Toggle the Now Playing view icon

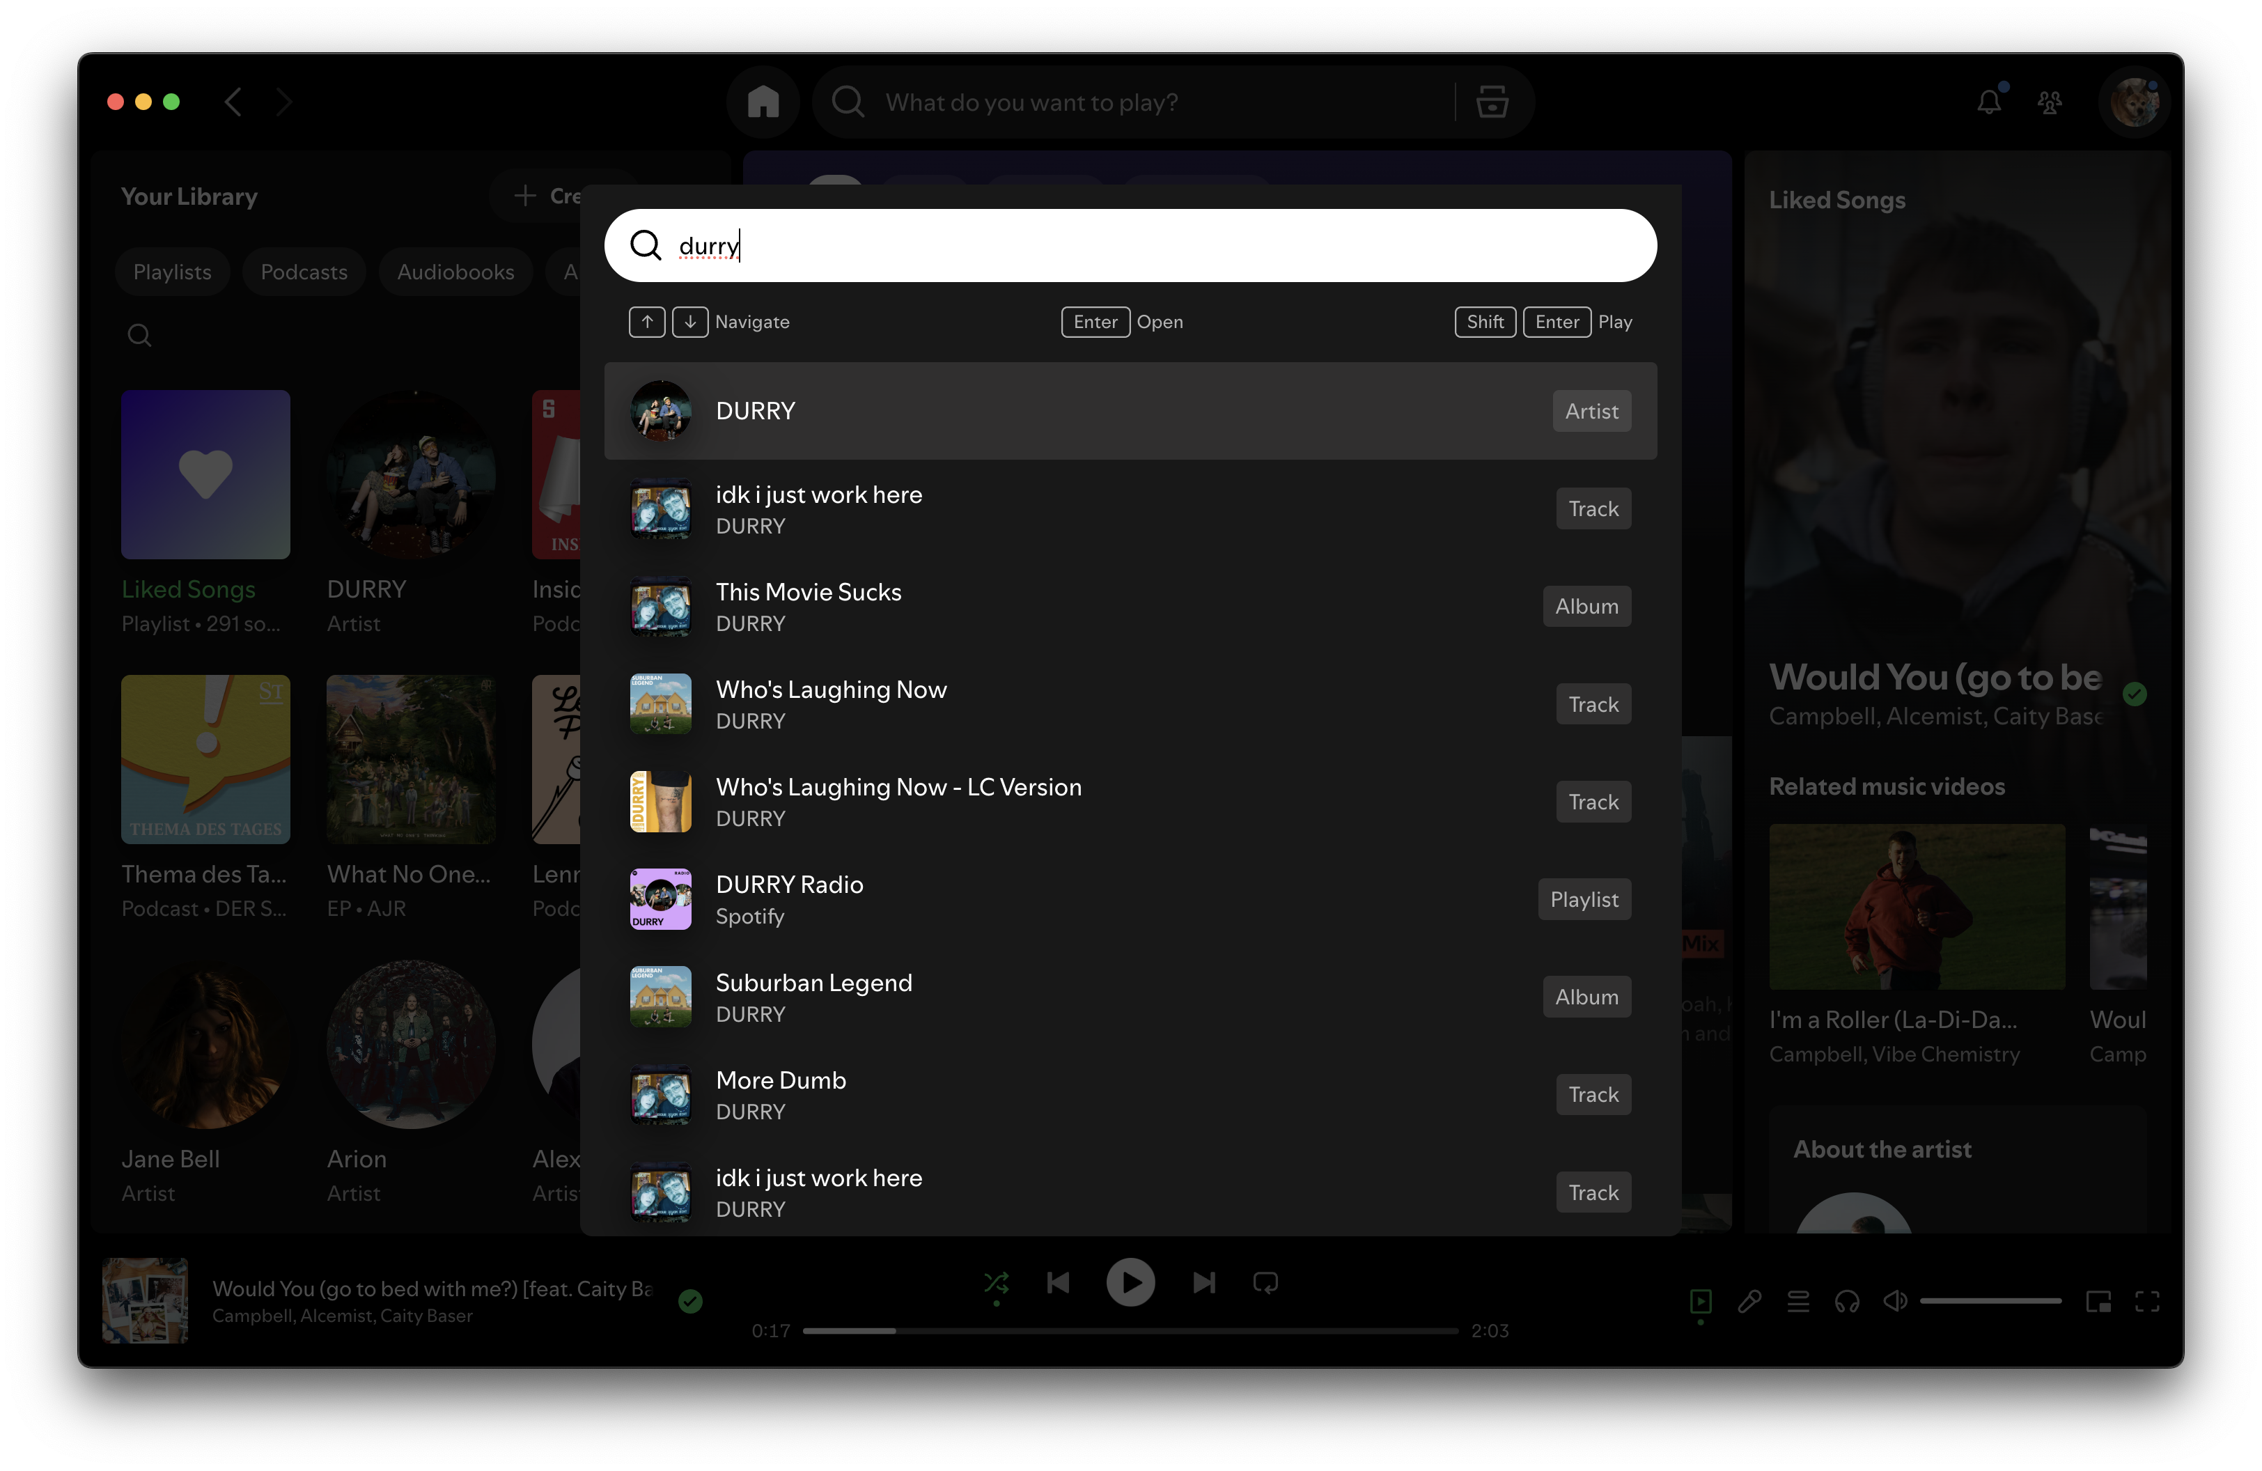coord(1700,1301)
